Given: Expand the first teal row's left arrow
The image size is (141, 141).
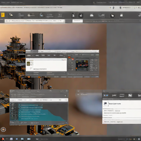Looking at the screenshot, I should tap(19, 105).
